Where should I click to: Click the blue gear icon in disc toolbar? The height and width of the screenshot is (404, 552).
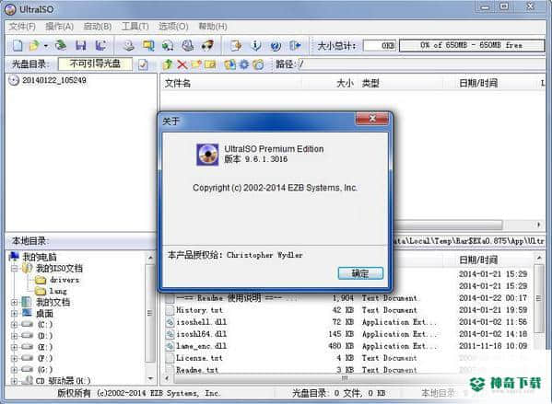(x=244, y=64)
